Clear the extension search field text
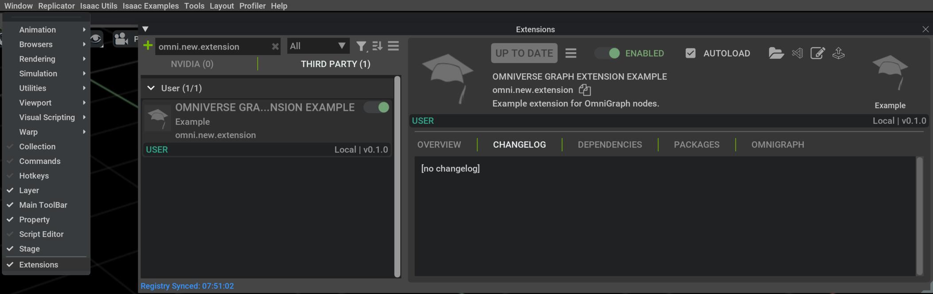The image size is (933, 294). pyautogui.click(x=275, y=46)
